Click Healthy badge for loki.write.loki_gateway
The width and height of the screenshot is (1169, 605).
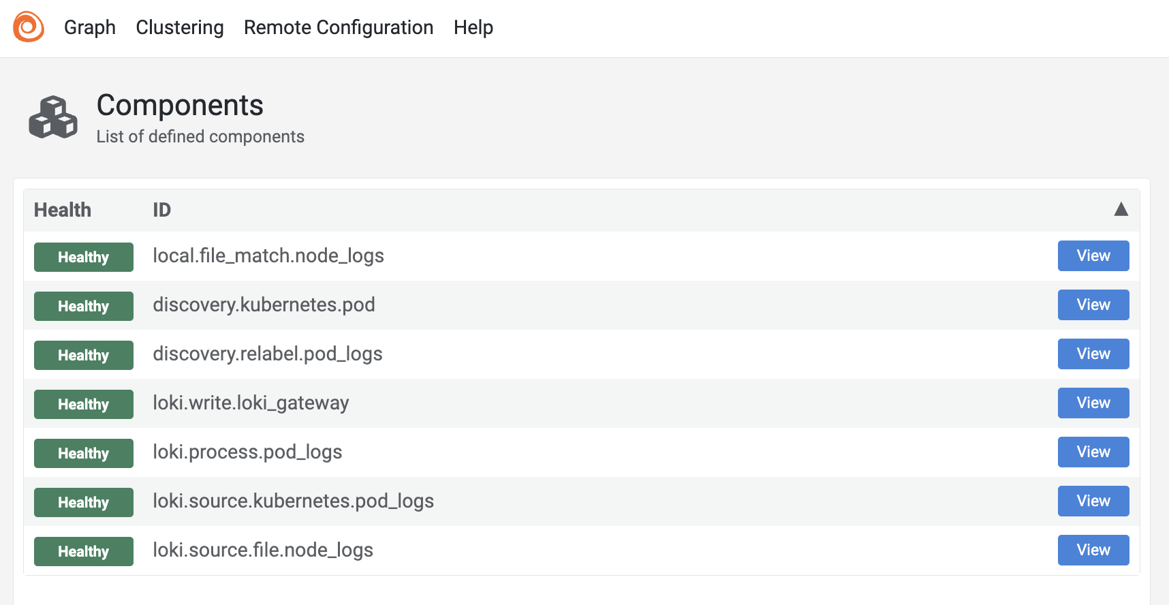[x=84, y=404]
